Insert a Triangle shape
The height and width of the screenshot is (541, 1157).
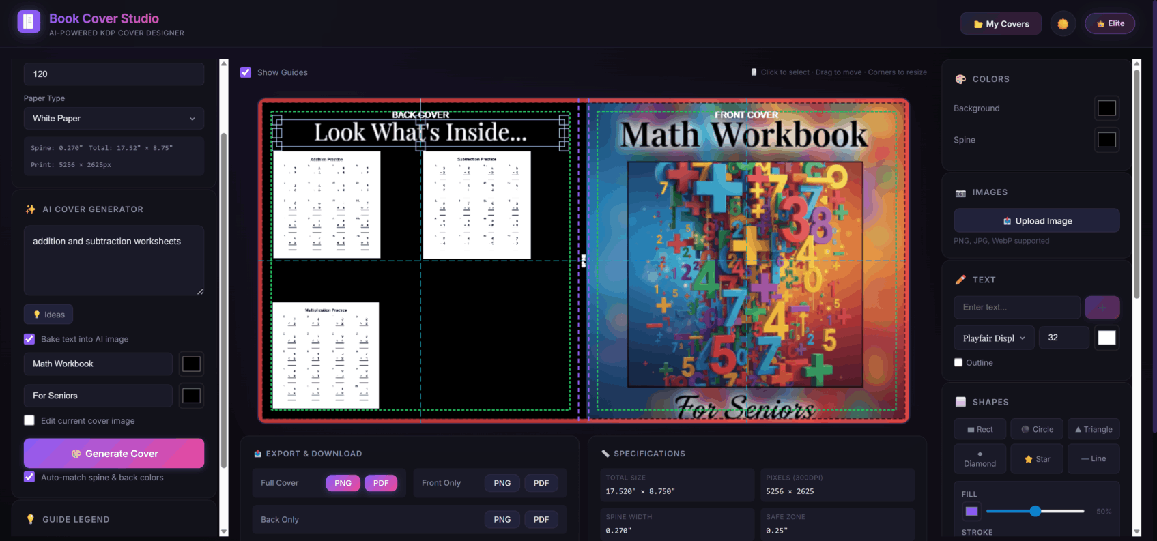coord(1094,430)
